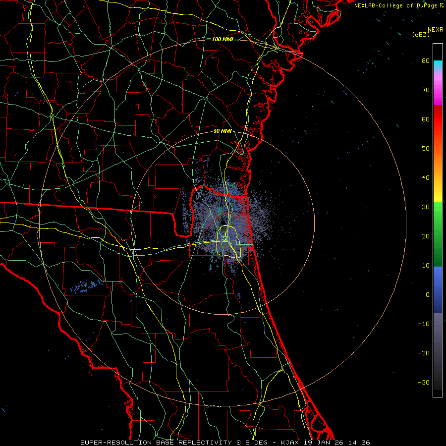Click the 50 NMI range ring label
This screenshot has height=446, width=446.
223,131
